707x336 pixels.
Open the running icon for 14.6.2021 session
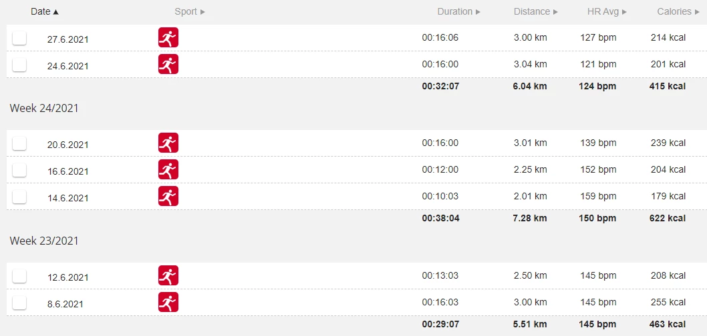point(168,196)
